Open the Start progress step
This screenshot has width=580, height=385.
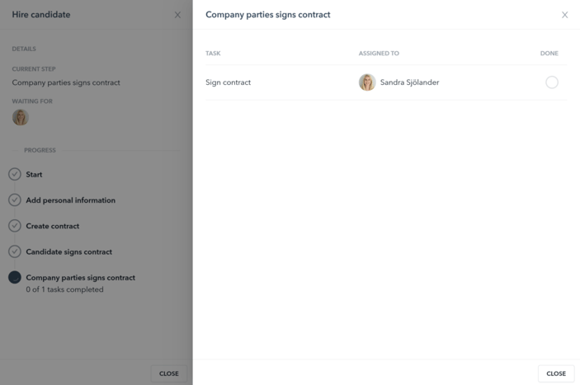pyautogui.click(x=34, y=175)
